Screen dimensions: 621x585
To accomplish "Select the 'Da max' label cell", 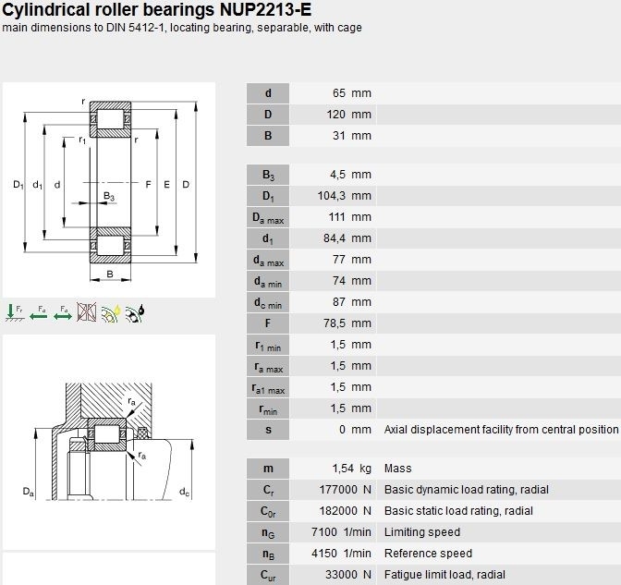I will click(x=268, y=217).
